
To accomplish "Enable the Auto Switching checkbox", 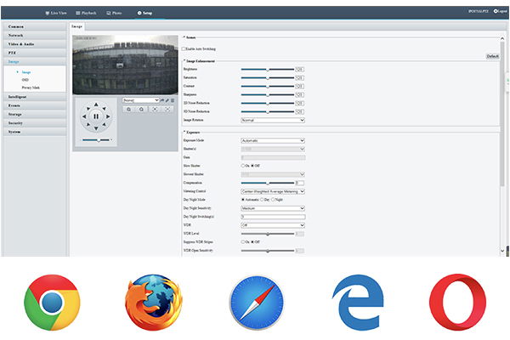I will pos(184,48).
